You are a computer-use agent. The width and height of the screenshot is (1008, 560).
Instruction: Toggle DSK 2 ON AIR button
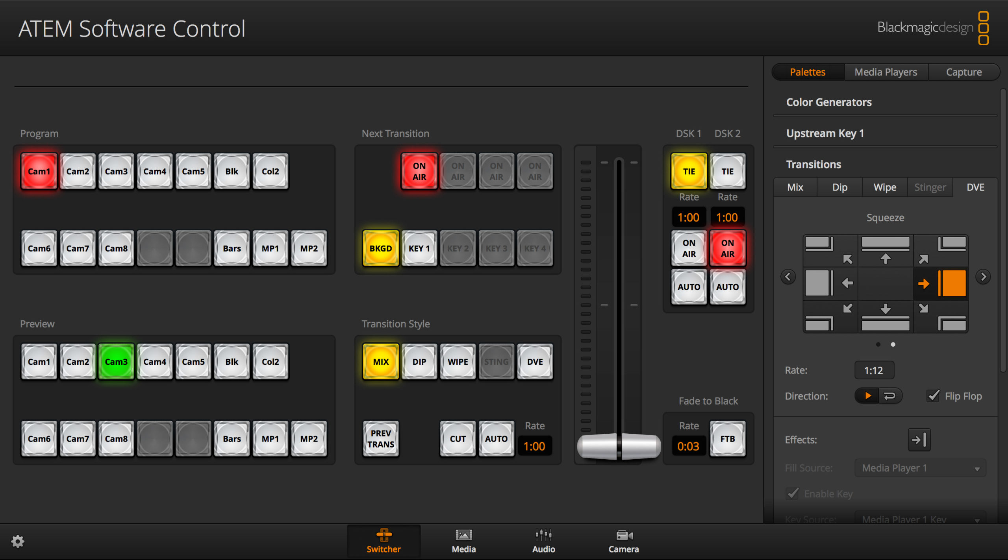click(x=727, y=249)
